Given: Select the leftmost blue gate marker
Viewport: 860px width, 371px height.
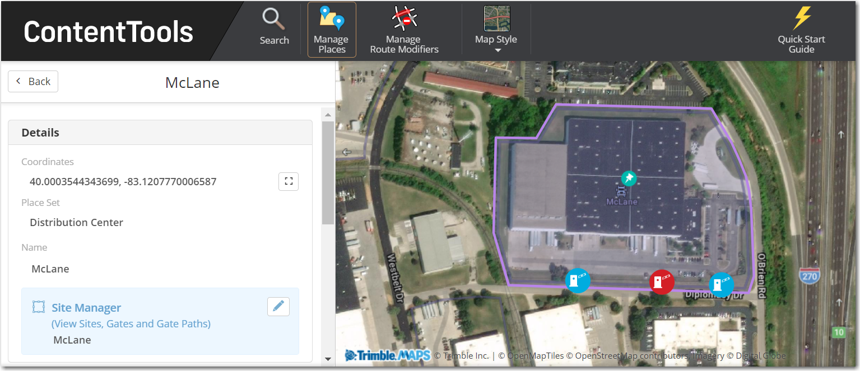Looking at the screenshot, I should [x=577, y=280].
